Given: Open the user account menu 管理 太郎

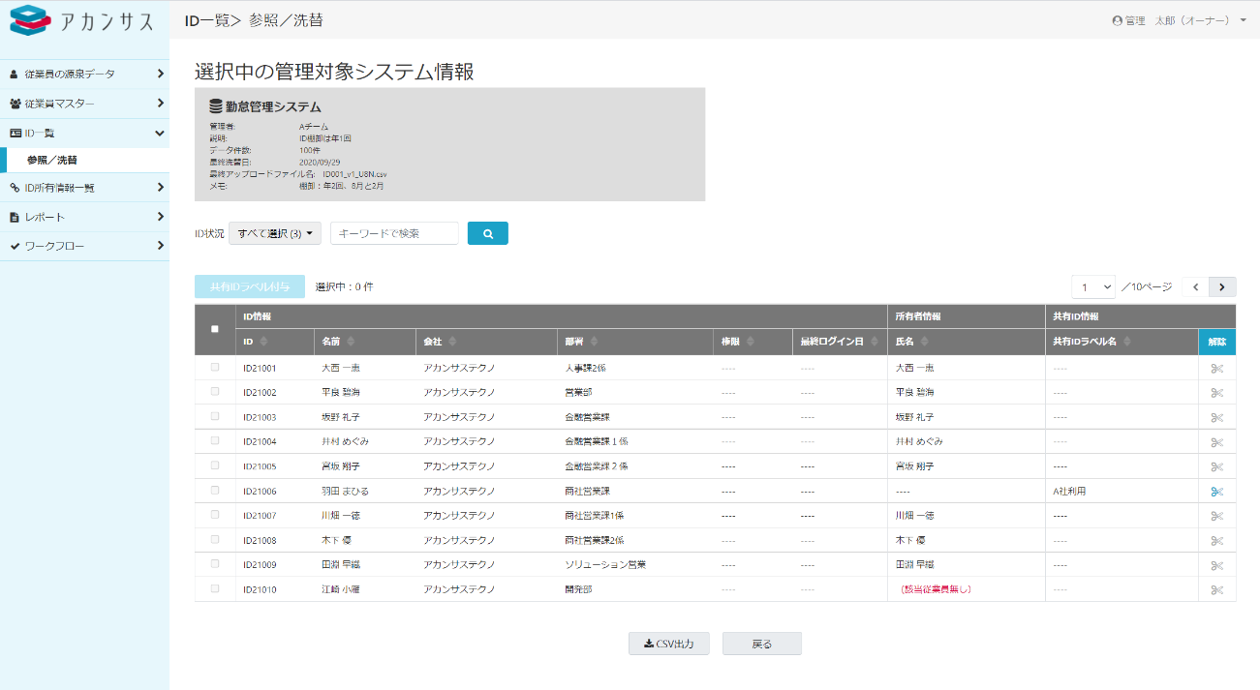Looking at the screenshot, I should tap(1179, 20).
